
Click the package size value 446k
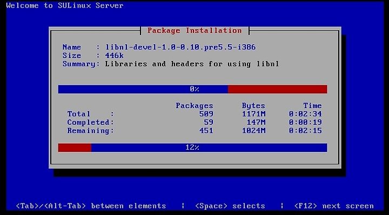point(114,56)
